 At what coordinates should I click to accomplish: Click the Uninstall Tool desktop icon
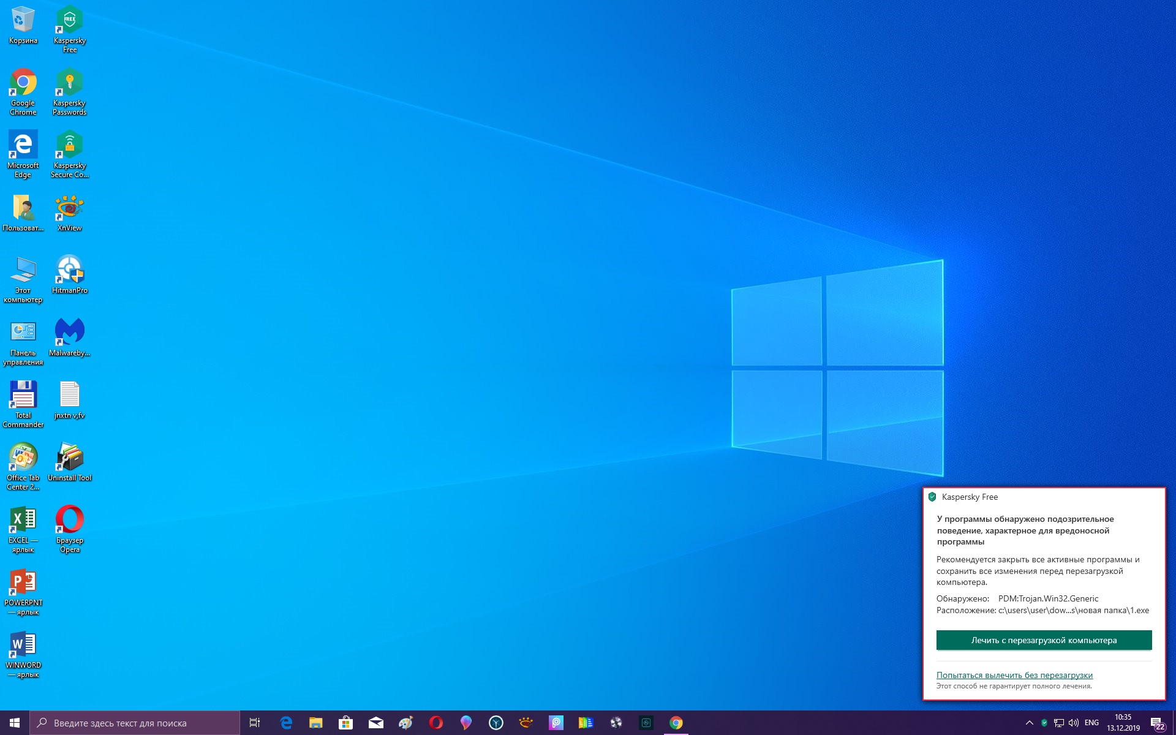70,462
